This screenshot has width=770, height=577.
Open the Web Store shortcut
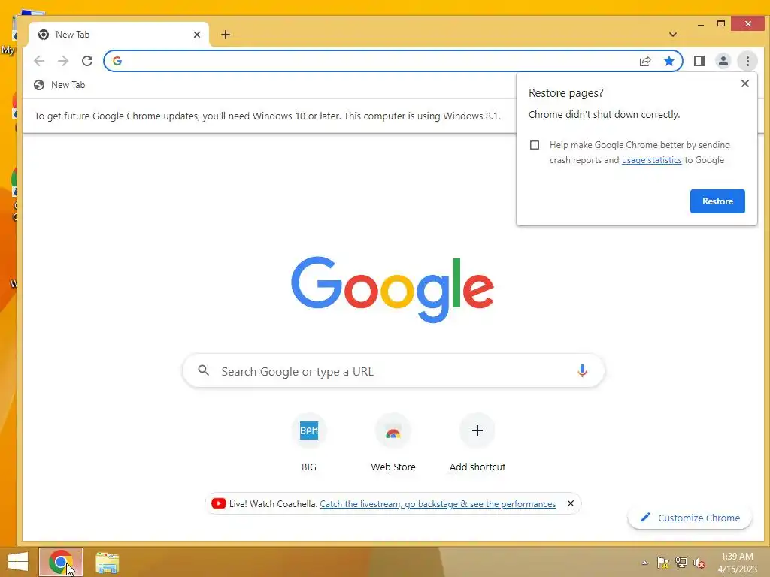[393, 443]
